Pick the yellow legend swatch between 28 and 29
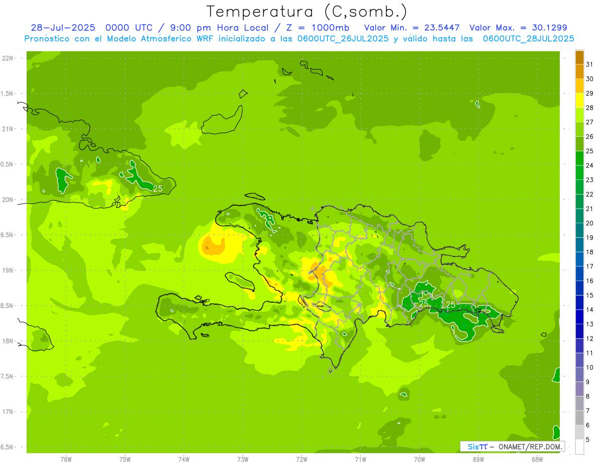Screen dimensions: 603x466 (x=579, y=100)
